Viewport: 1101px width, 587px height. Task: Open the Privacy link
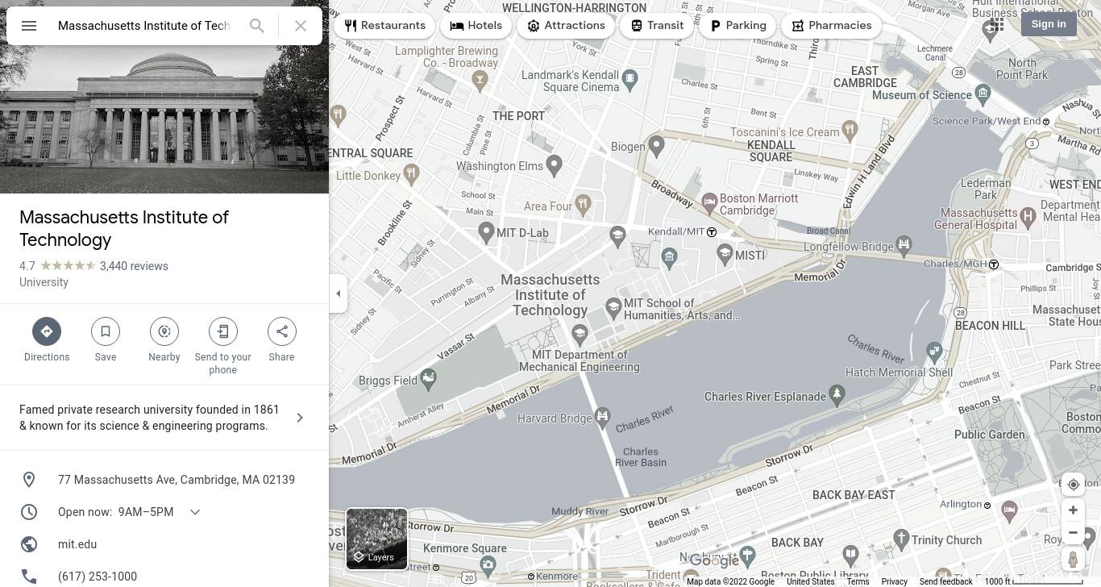point(894,581)
